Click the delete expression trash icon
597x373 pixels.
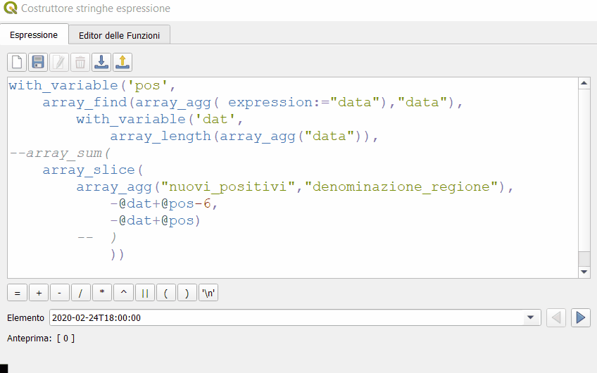(x=80, y=62)
